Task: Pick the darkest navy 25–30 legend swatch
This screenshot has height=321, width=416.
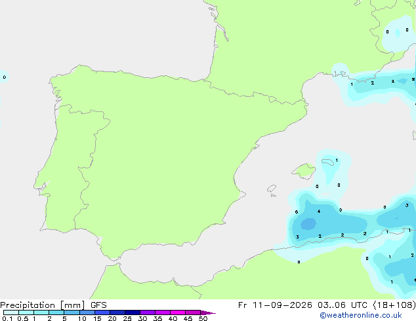Action: (x=133, y=312)
